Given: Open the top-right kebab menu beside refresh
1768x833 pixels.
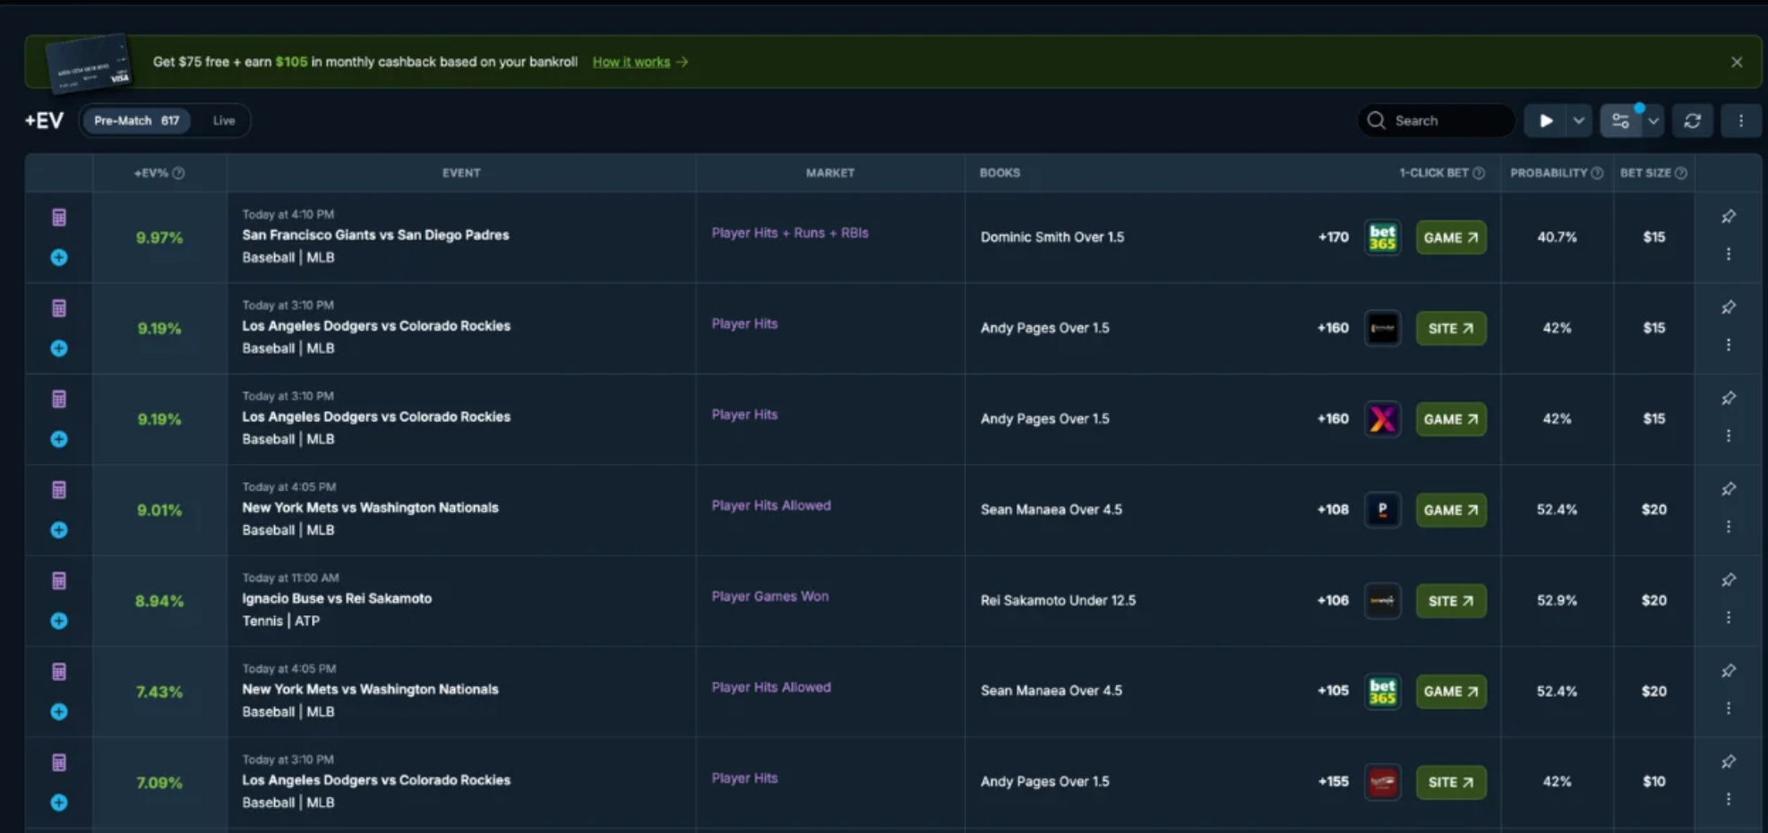Looking at the screenshot, I should click(1741, 121).
